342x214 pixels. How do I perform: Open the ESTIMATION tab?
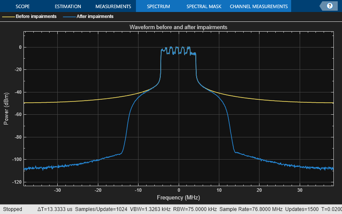[68, 6]
